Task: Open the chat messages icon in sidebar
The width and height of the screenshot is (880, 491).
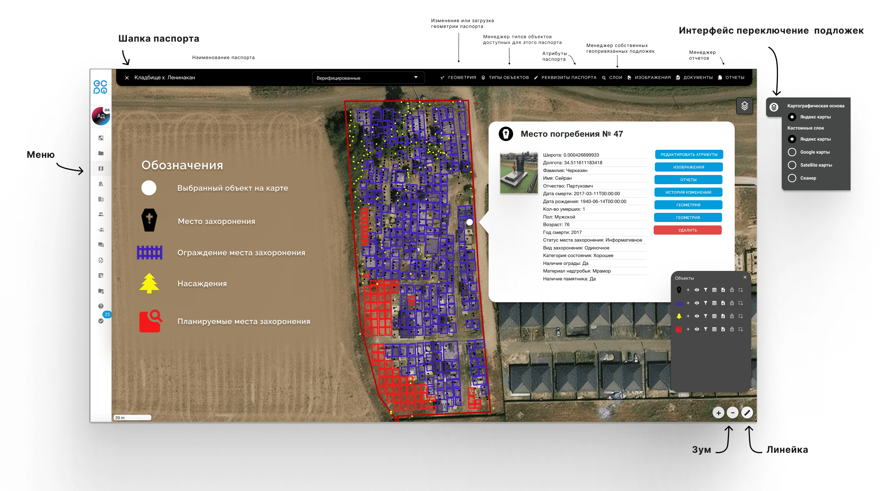Action: [101, 245]
